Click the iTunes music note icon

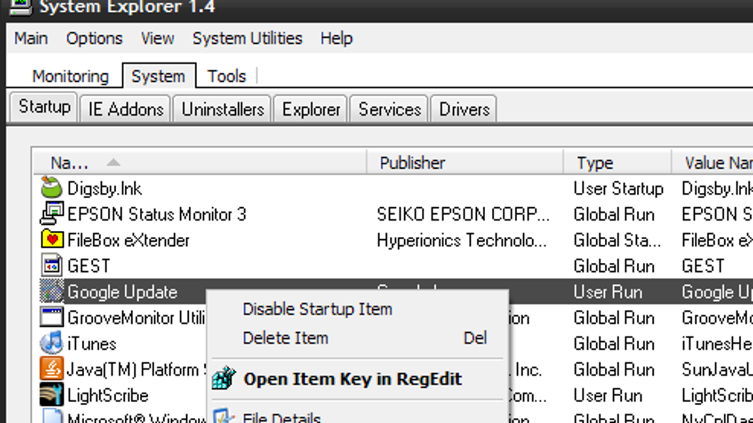click(51, 343)
